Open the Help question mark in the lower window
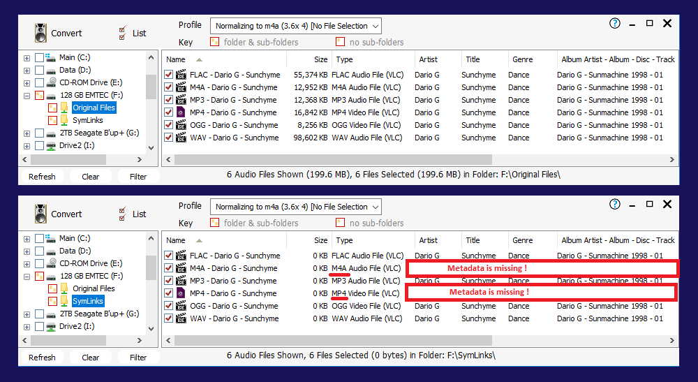Screen dimensions: 698x382 [614, 204]
